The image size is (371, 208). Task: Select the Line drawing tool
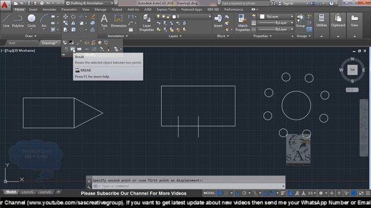(x=6, y=21)
